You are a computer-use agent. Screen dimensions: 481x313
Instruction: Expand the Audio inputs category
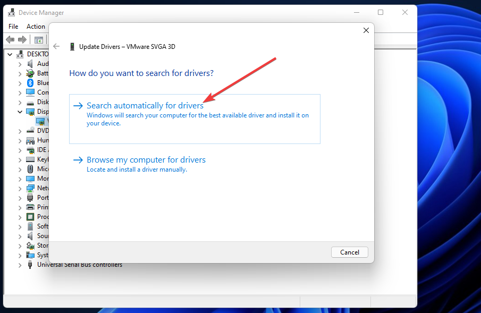click(20, 64)
